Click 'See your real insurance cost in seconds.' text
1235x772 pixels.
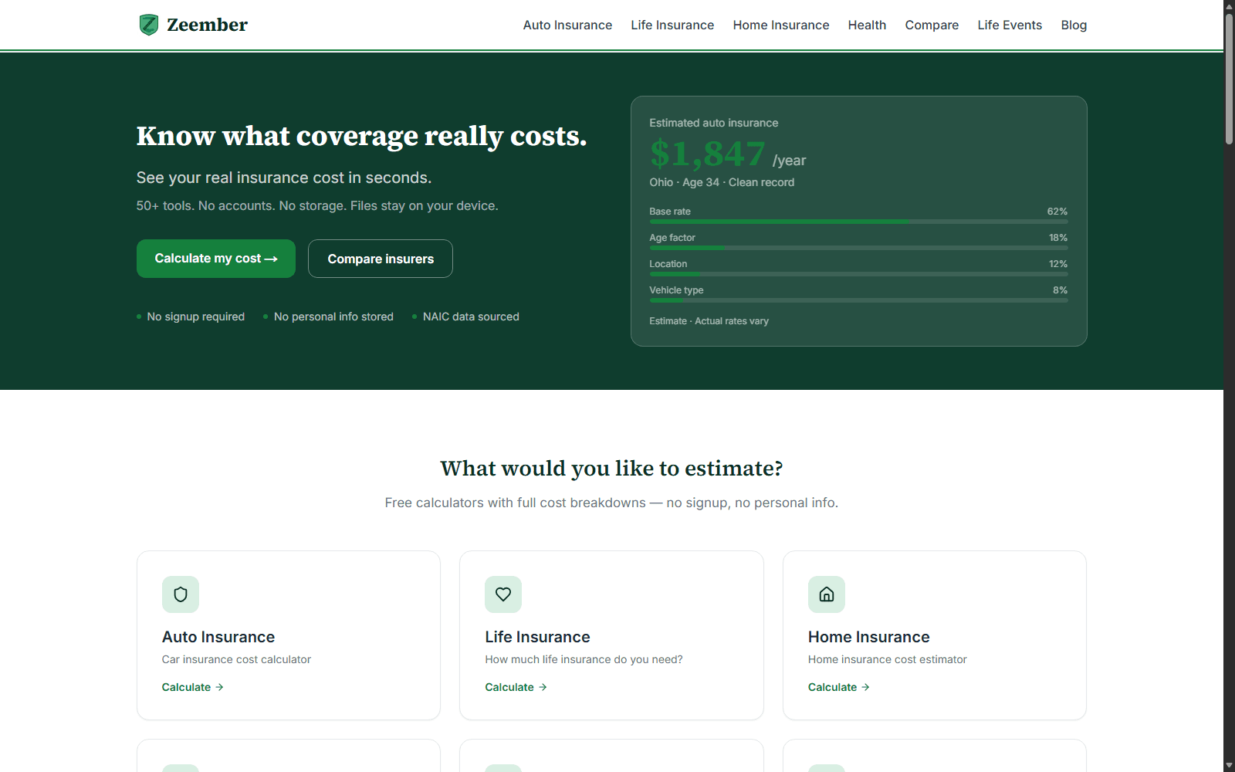click(x=284, y=178)
